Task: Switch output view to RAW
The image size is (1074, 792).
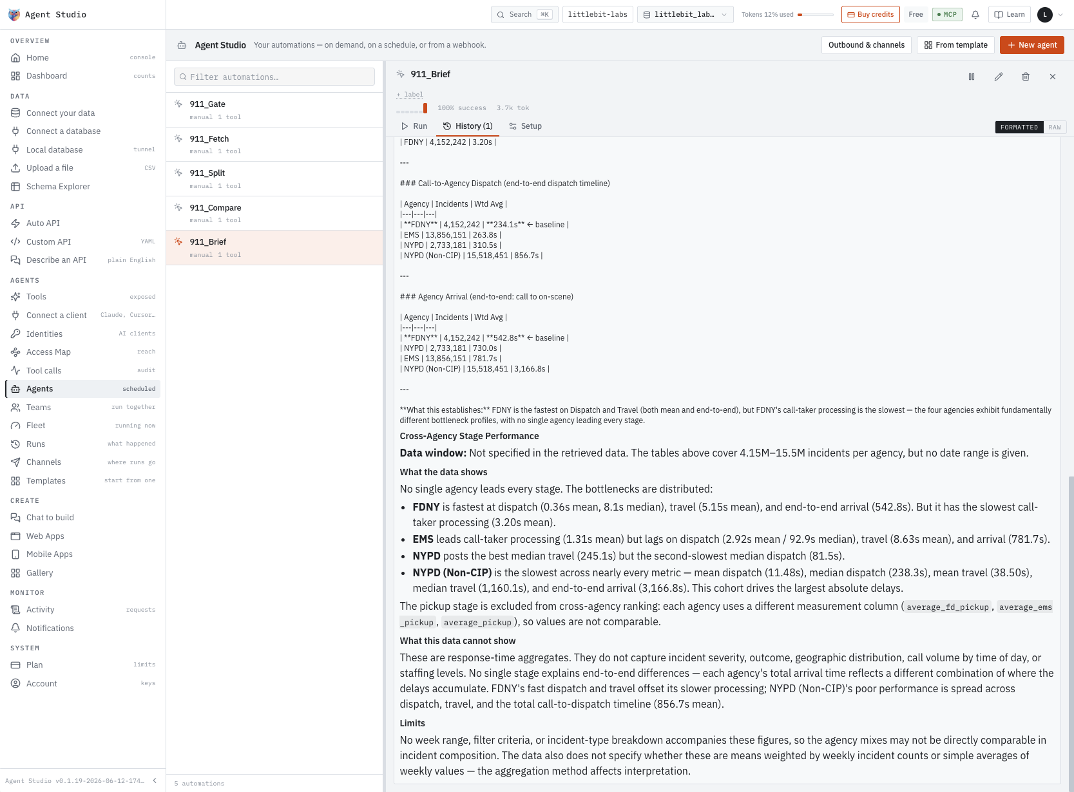Action: point(1055,127)
